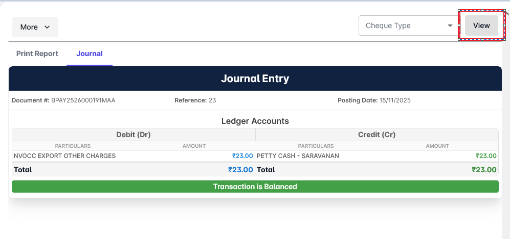The height and width of the screenshot is (239, 510).
Task: Click document number BPAY2526000191MAA
Action: [x=83, y=100]
